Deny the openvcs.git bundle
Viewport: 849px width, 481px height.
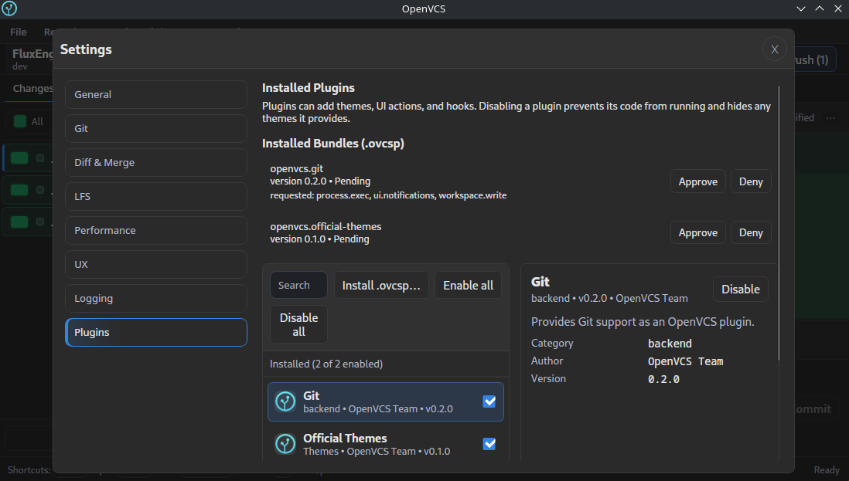click(x=750, y=181)
